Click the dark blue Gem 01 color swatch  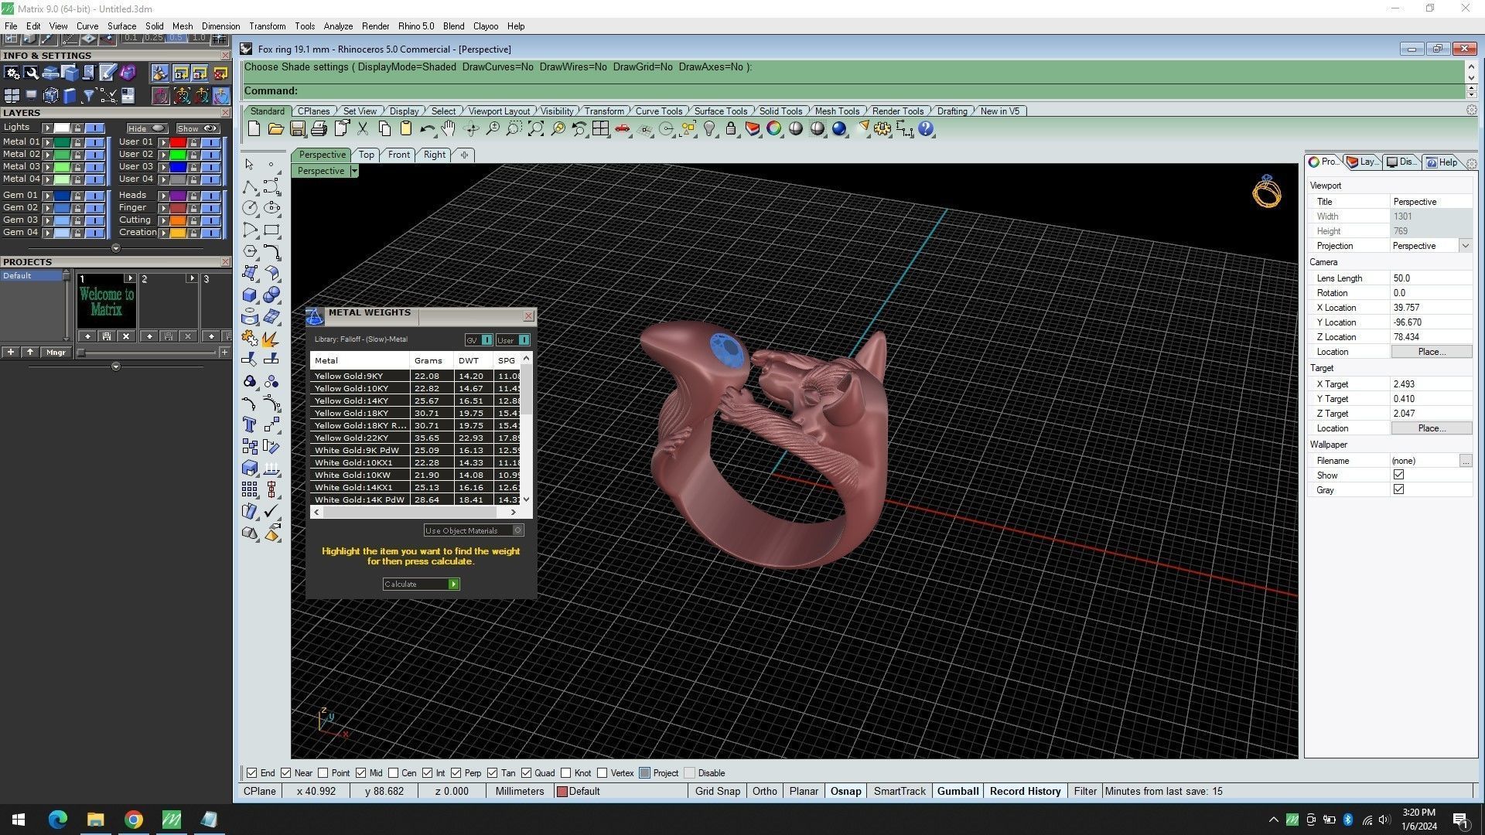[x=62, y=196]
